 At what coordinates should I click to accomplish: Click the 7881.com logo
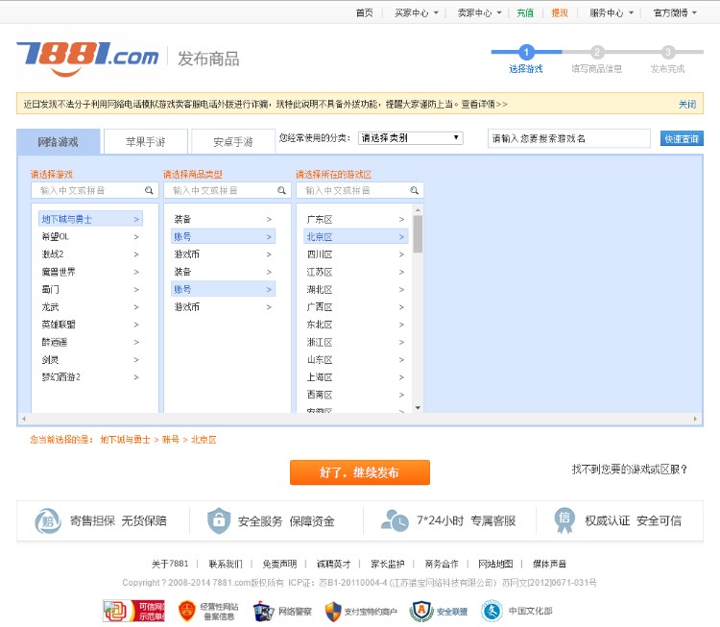(x=87, y=59)
